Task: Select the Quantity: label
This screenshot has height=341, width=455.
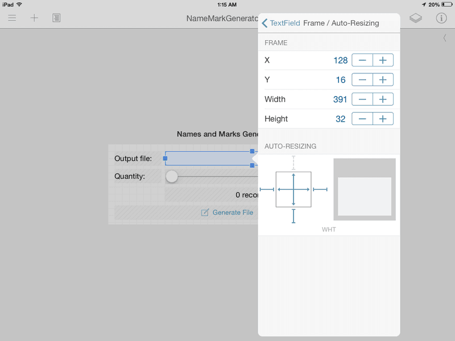Action: [x=130, y=176]
